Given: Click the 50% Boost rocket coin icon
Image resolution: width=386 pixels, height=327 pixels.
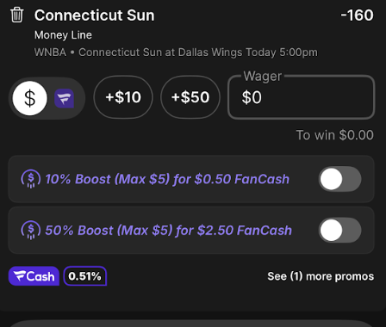Looking at the screenshot, I should tap(30, 231).
